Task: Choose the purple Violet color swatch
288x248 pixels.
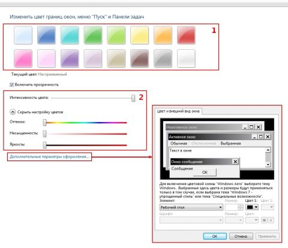Action: coord(70,59)
